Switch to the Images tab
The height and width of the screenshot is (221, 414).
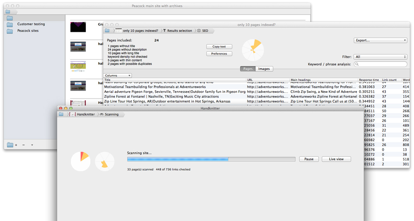click(264, 69)
